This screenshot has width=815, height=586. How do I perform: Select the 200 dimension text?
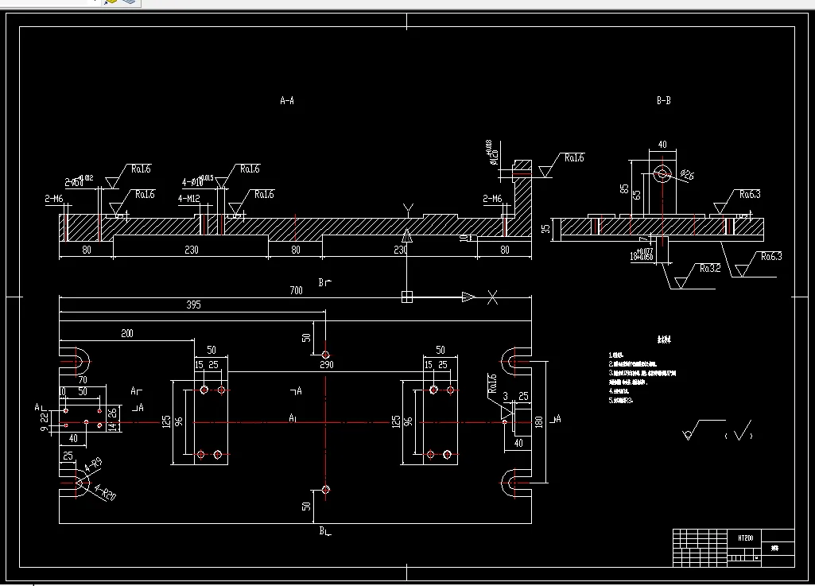click(x=127, y=333)
